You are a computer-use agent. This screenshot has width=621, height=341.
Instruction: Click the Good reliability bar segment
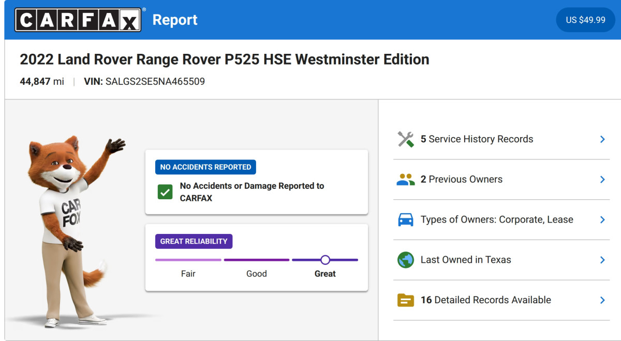coord(257,260)
